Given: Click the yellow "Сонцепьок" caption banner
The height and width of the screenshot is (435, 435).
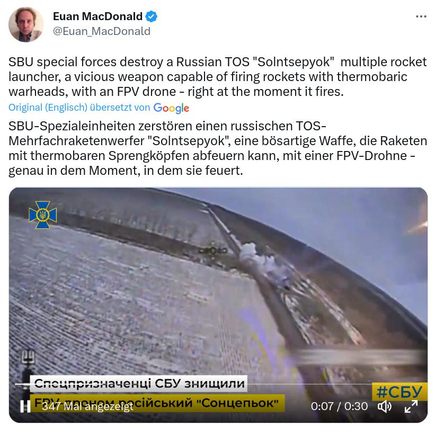Looking at the screenshot, I should pos(157,403).
